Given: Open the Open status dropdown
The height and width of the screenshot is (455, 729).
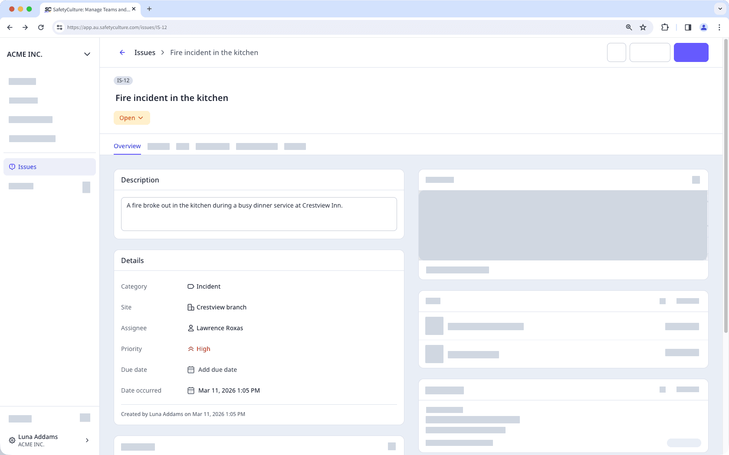Looking at the screenshot, I should click(131, 118).
